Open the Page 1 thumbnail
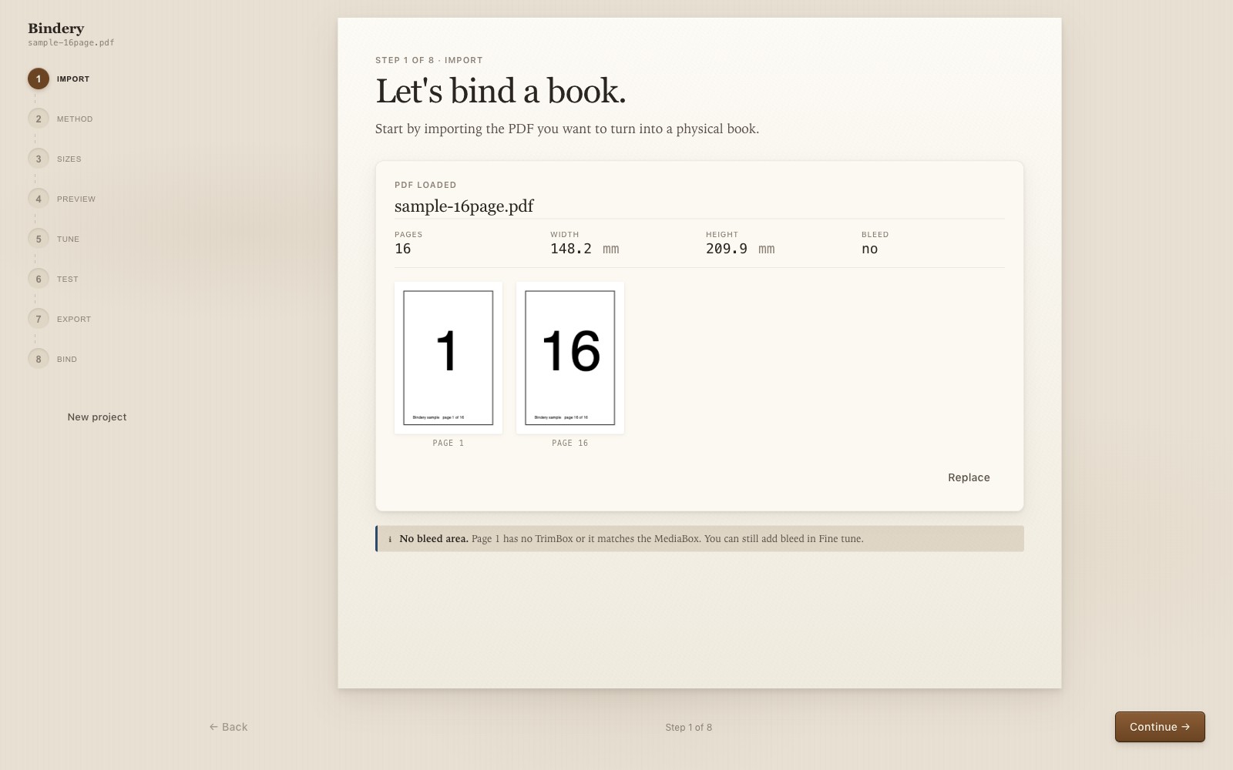The height and width of the screenshot is (770, 1233). (449, 358)
